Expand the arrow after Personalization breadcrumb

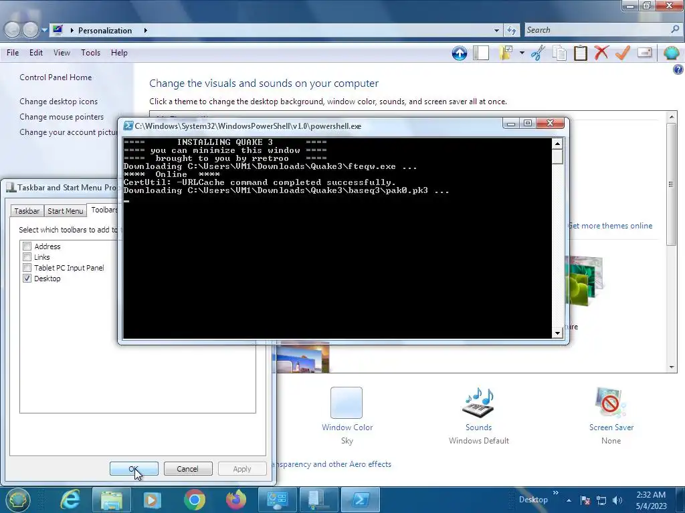coord(145,31)
